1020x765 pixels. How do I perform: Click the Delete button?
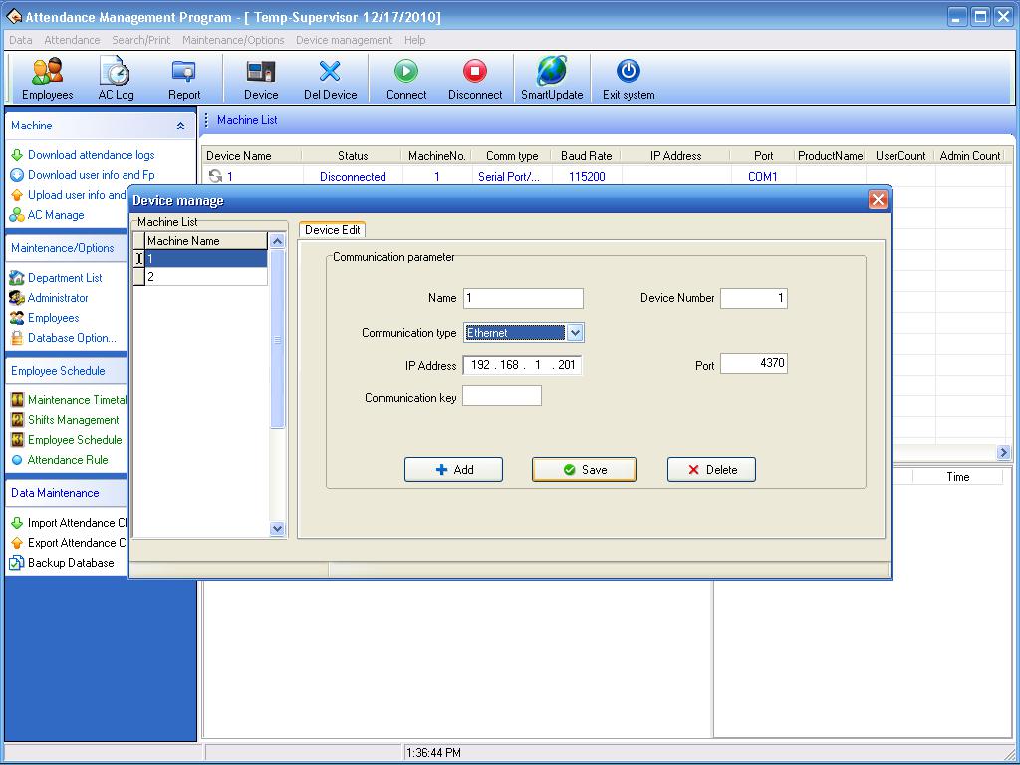711,470
